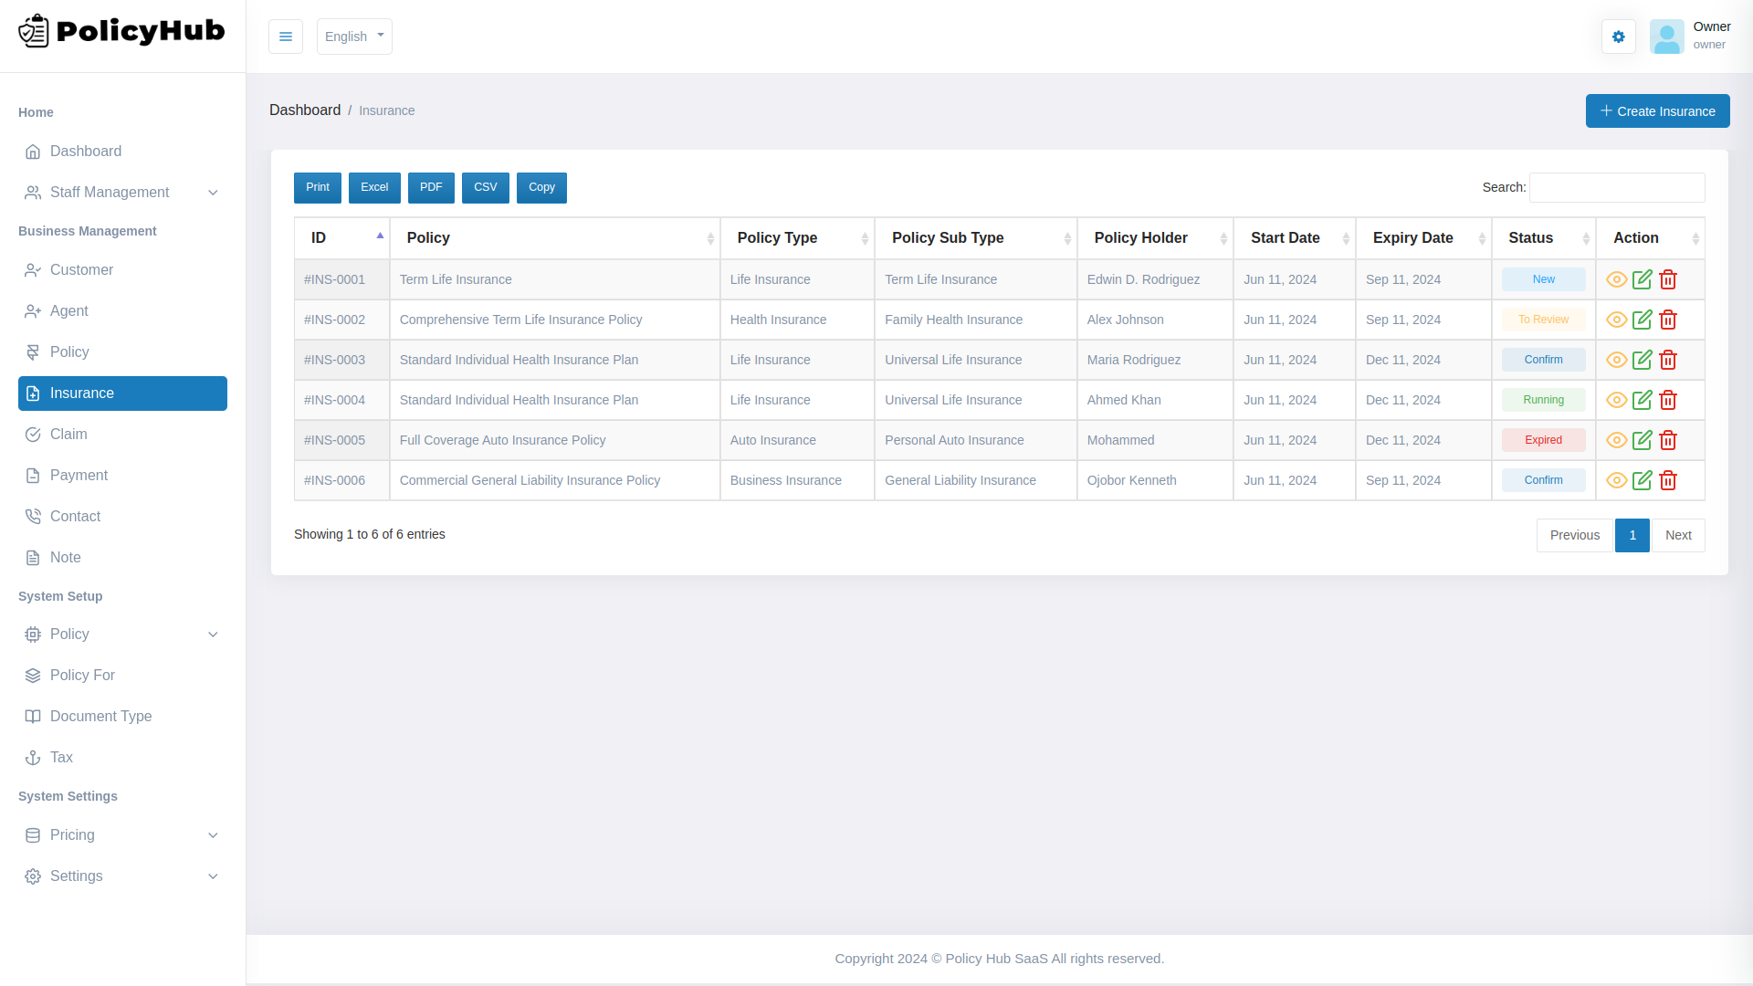Viewport: 1753px width, 986px height.
Task: Export the table using the Excel button
Action: 374,187
